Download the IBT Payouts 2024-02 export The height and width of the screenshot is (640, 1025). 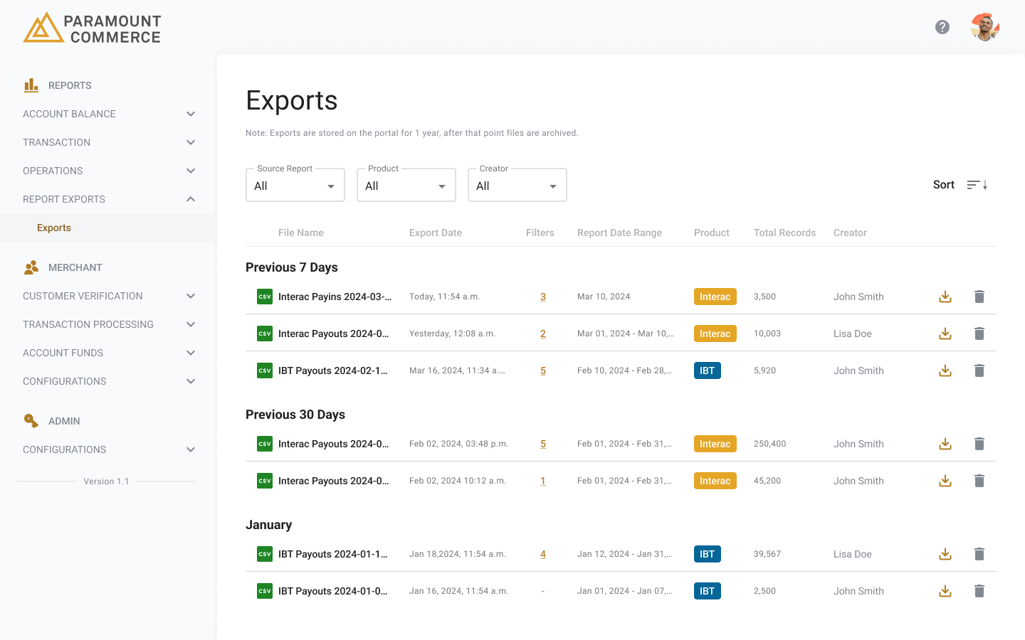[945, 370]
